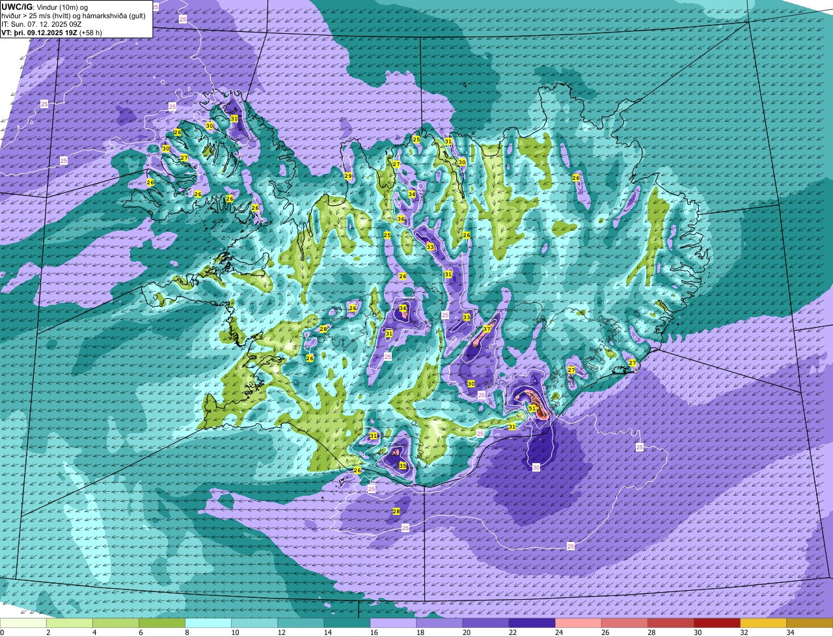Select the yellow '51' peak gust label
833x637 pixels.
(x=532, y=408)
